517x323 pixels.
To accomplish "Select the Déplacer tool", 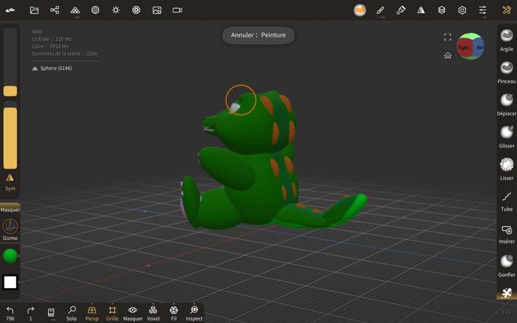I will click(507, 105).
